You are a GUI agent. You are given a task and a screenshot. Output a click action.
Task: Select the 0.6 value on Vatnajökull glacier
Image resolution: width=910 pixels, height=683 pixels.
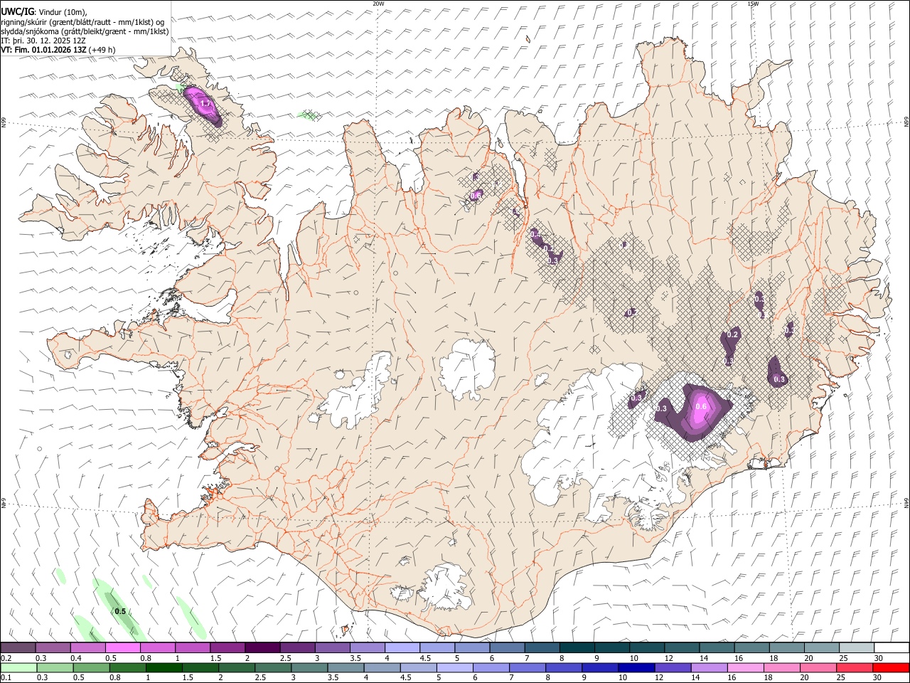click(x=701, y=407)
